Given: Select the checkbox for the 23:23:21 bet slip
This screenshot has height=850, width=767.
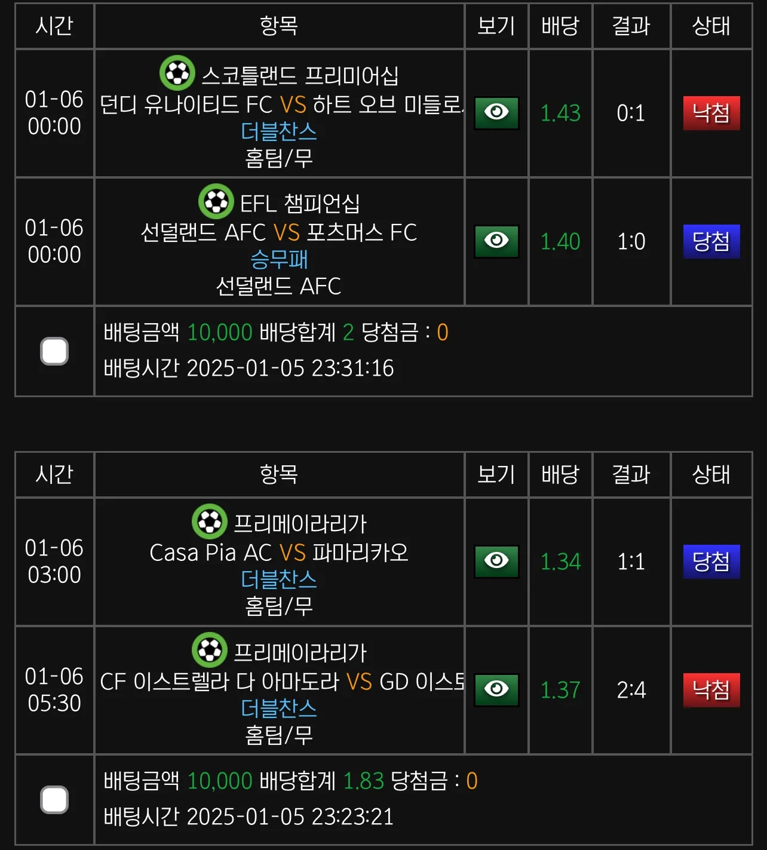Looking at the screenshot, I should click(54, 800).
